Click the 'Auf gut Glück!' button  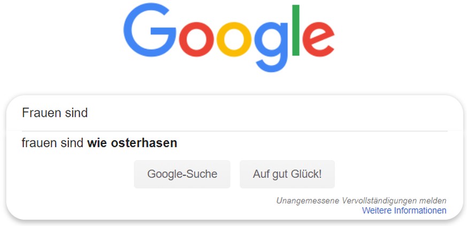[287, 174]
